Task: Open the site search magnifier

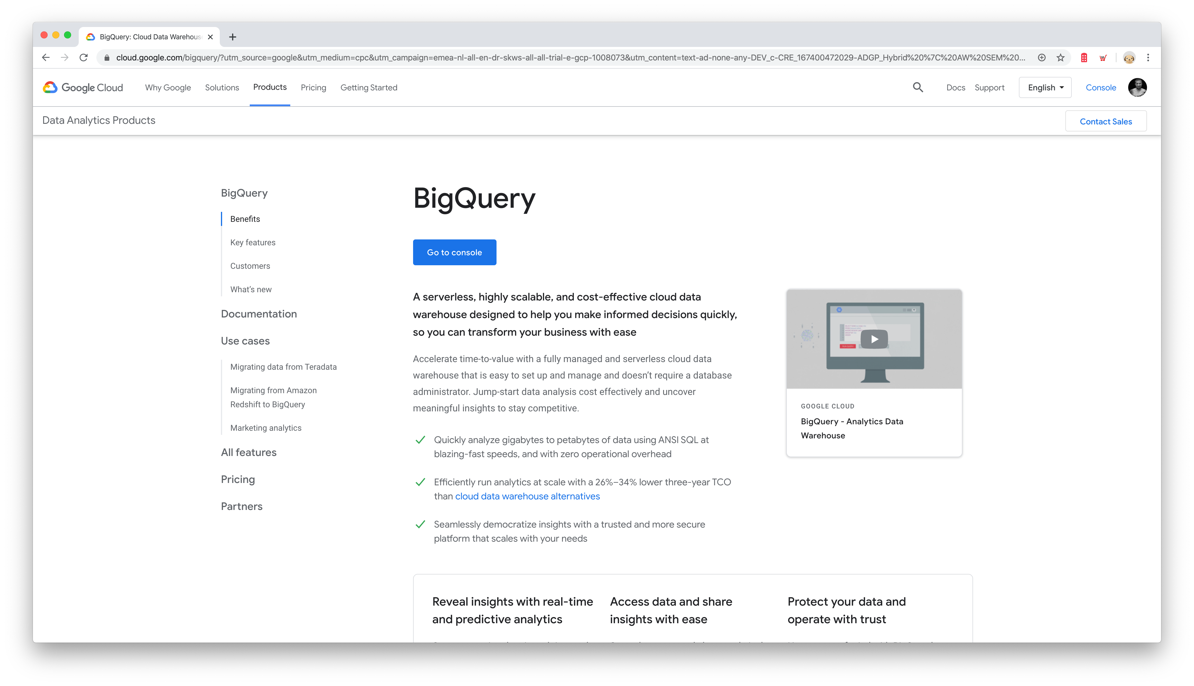Action: click(918, 87)
